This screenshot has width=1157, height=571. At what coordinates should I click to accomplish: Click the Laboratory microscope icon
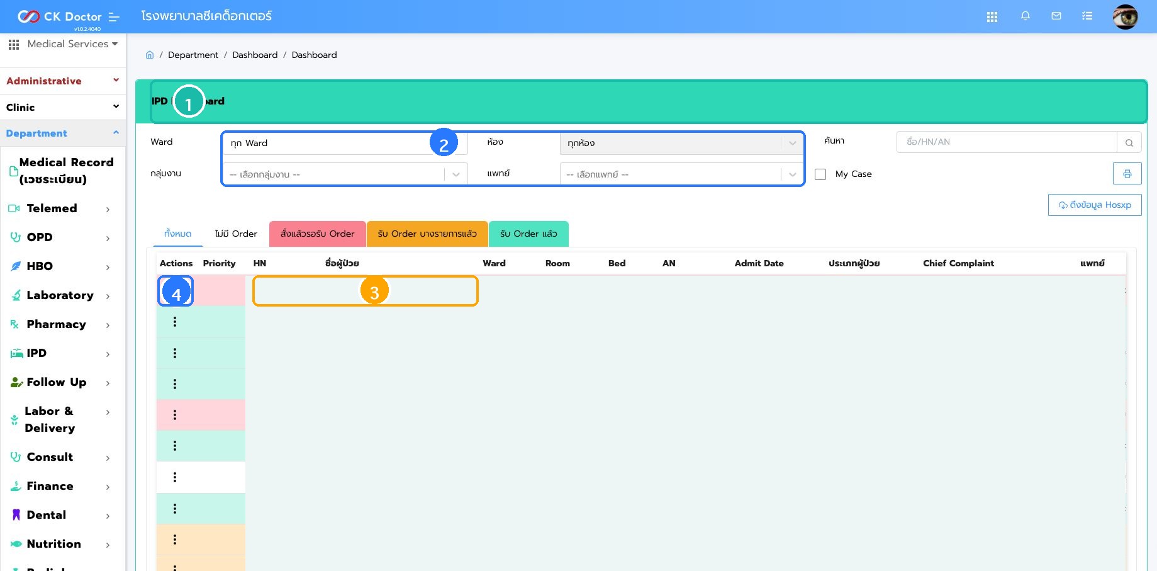click(x=16, y=295)
